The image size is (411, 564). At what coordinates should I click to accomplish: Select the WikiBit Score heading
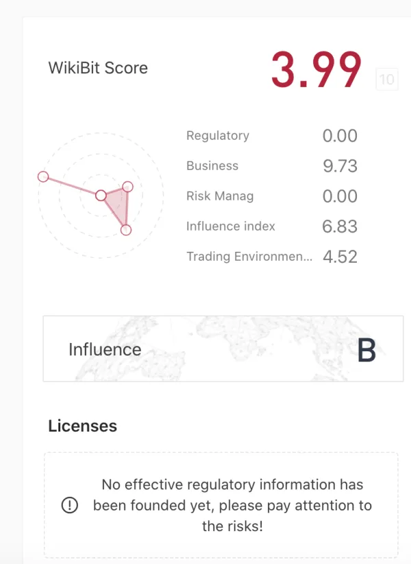pyautogui.click(x=98, y=68)
